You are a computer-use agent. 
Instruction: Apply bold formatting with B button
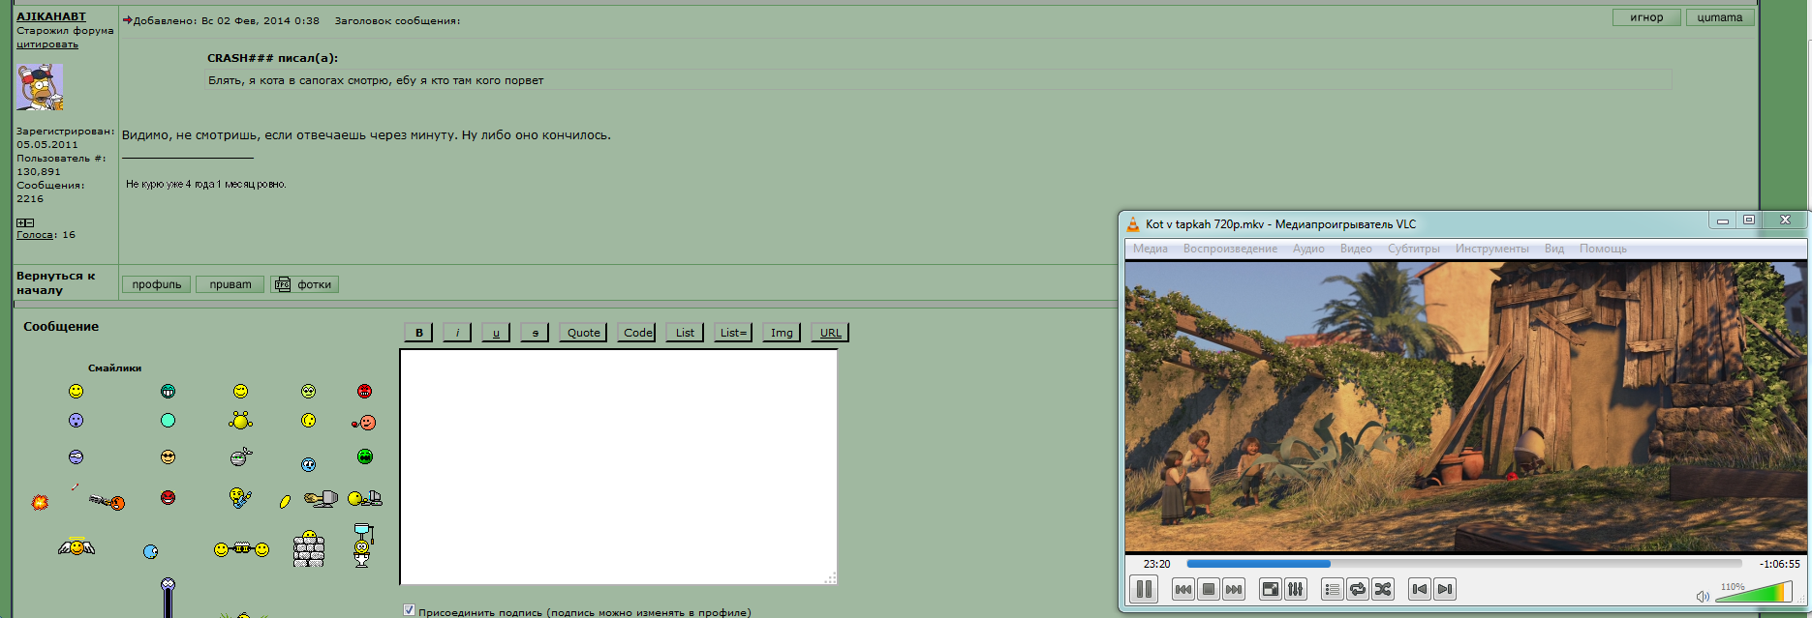point(418,332)
